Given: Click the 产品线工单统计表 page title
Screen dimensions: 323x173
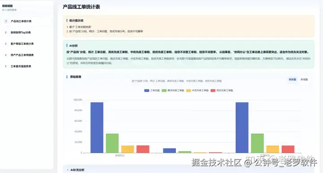Looking at the screenshot, I should point(81,7).
